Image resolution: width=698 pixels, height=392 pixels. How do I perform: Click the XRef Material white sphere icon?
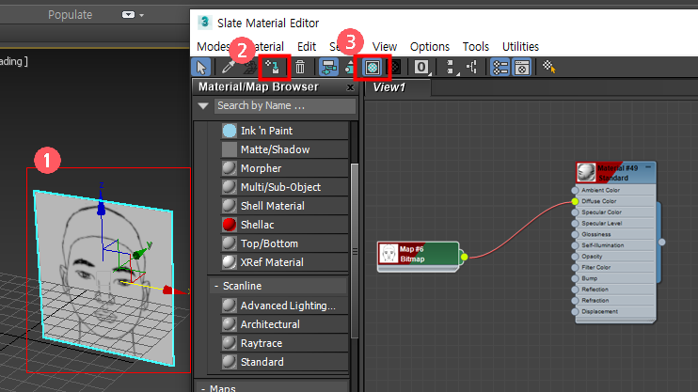(230, 262)
